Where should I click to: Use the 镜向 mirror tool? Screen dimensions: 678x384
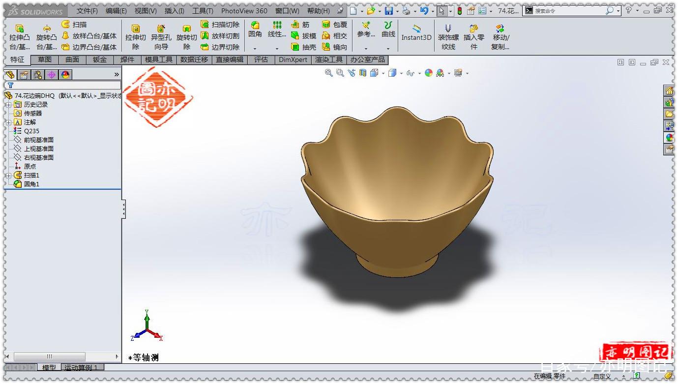tap(334, 47)
